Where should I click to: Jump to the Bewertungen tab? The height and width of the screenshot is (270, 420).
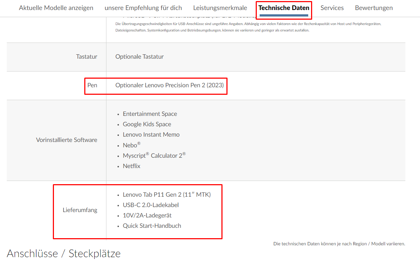374,8
